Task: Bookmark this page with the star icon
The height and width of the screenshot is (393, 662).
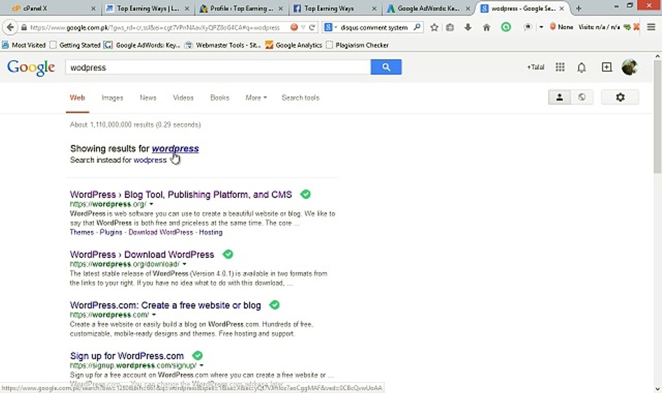Action: (434, 27)
